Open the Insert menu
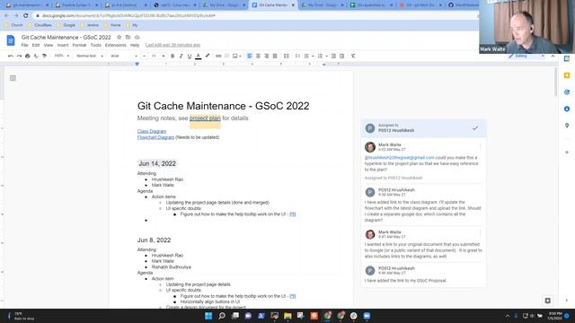 tap(63, 45)
